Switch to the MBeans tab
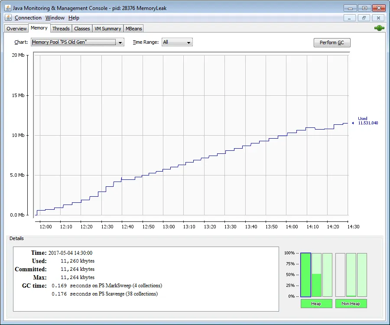Screen dimensions: 390x325 (x=133, y=28)
